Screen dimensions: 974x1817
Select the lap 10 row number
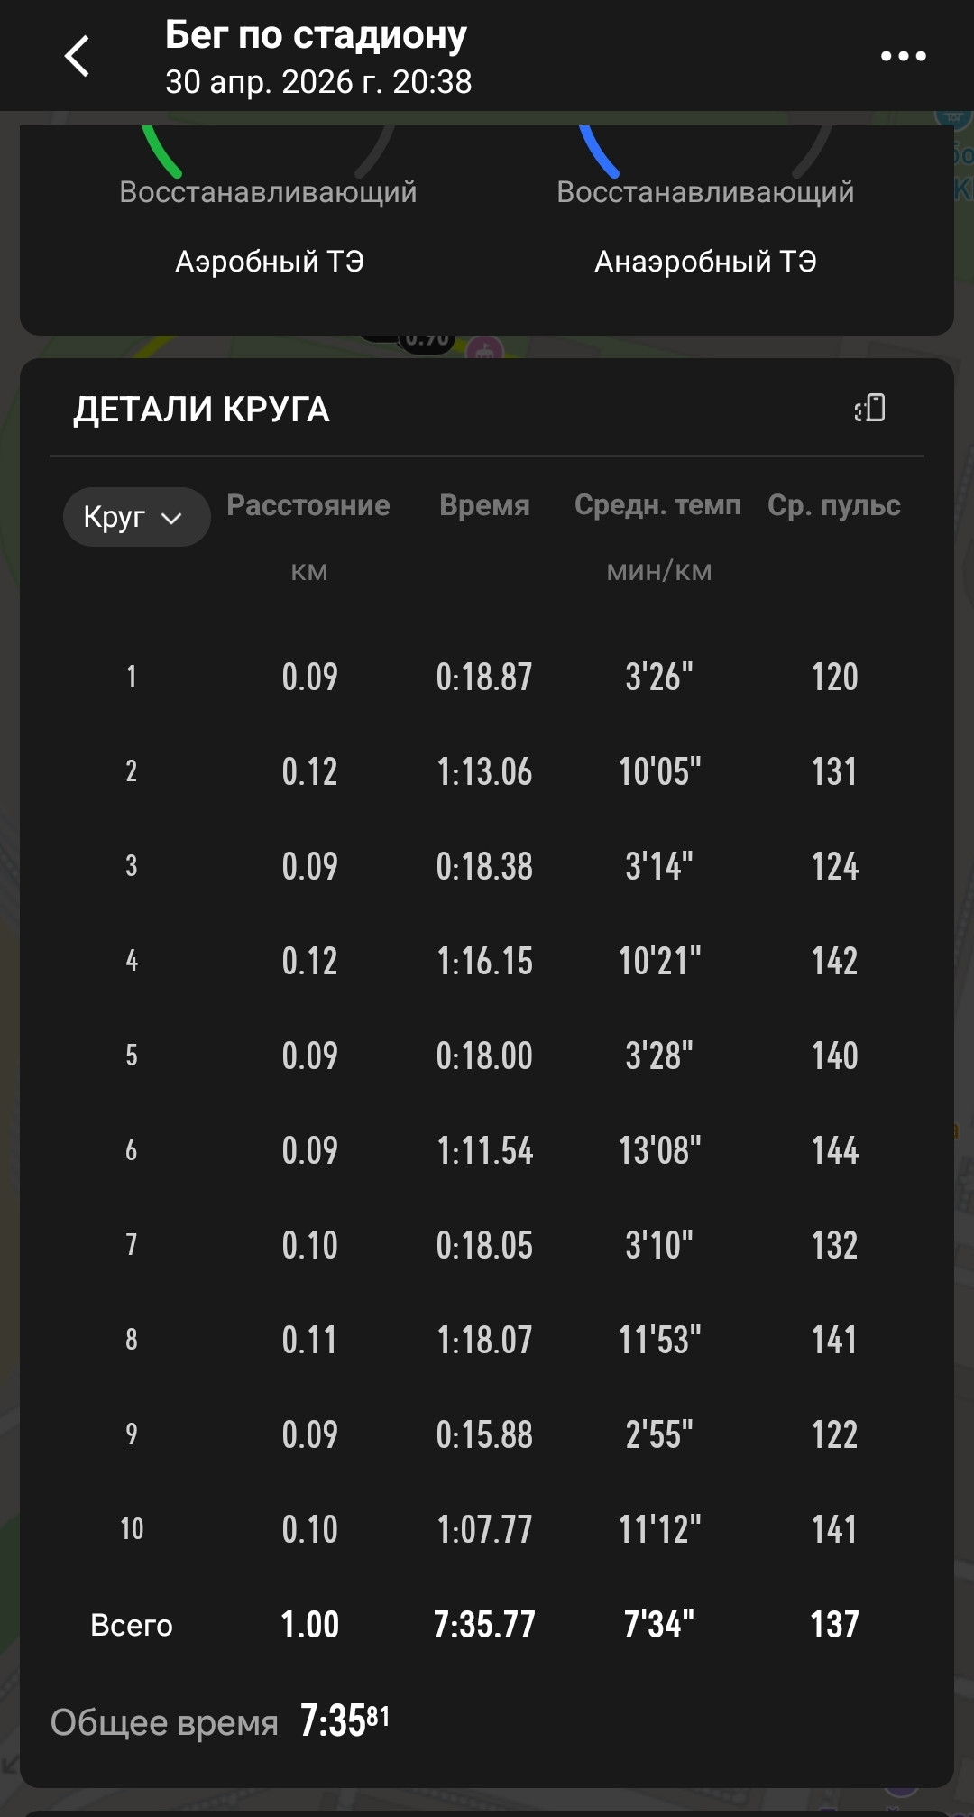(x=132, y=1529)
